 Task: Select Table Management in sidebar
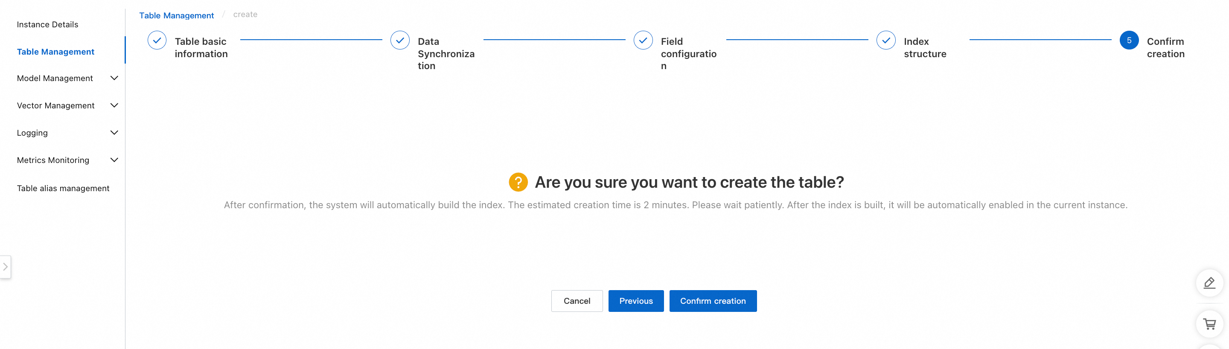point(56,52)
